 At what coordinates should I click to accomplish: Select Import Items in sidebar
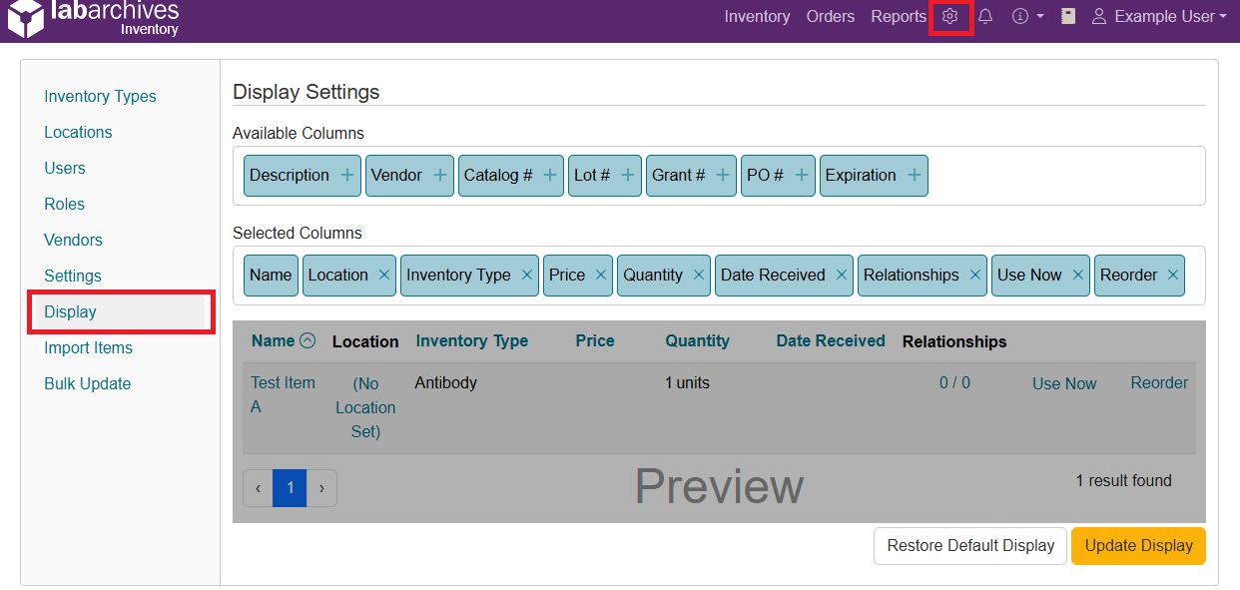click(88, 348)
